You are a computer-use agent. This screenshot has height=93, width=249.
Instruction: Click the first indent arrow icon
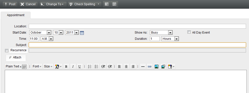[103, 67]
